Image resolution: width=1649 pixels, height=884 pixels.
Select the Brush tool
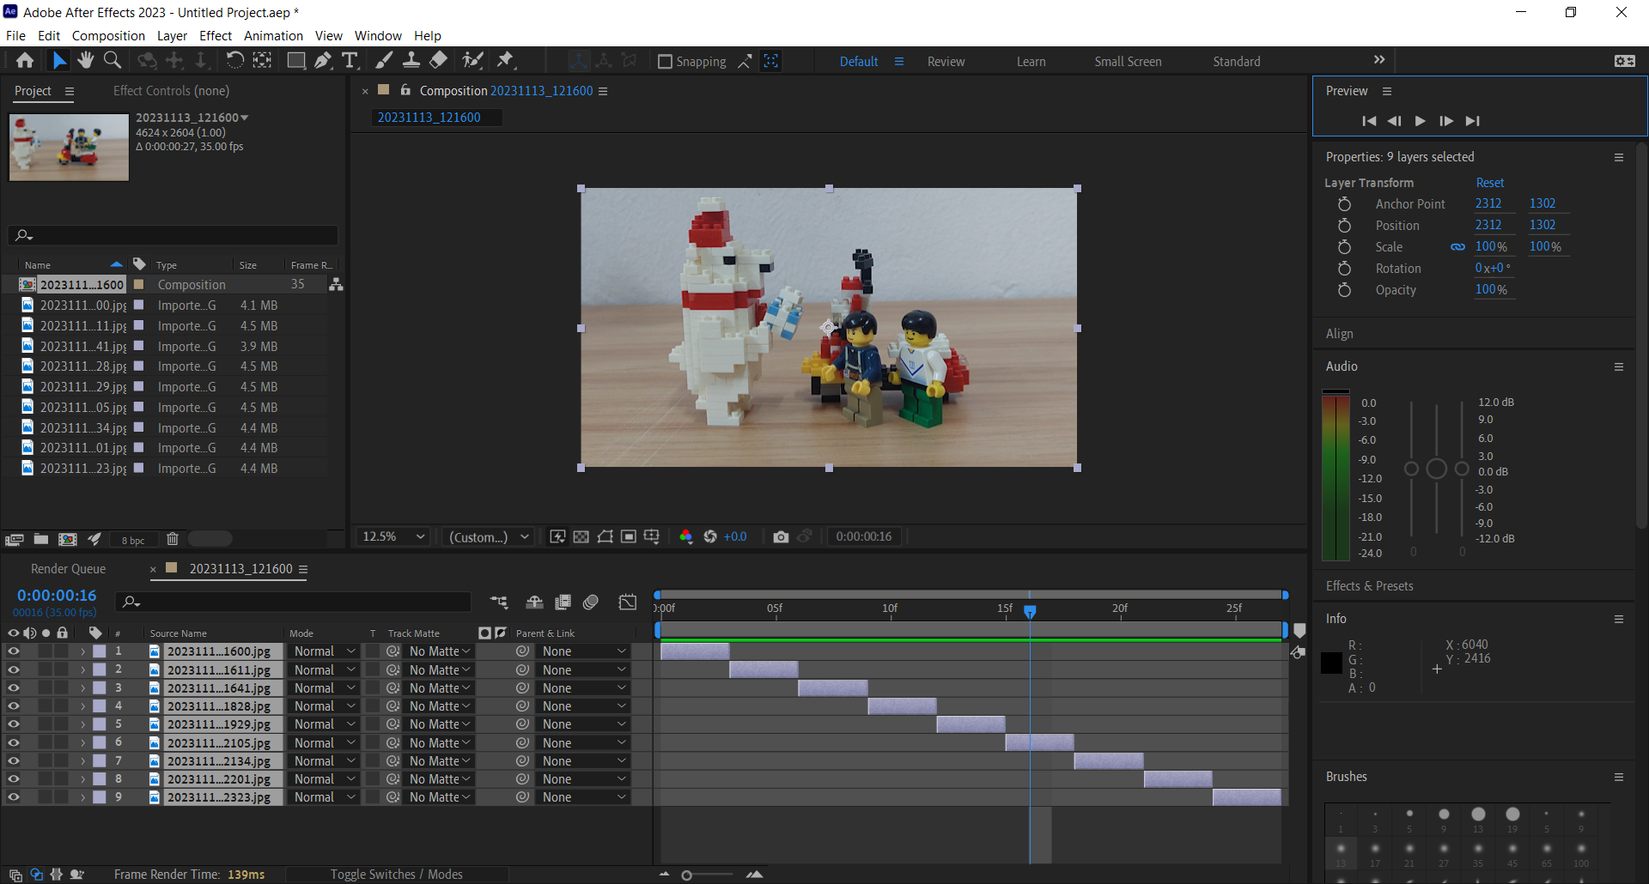point(384,60)
